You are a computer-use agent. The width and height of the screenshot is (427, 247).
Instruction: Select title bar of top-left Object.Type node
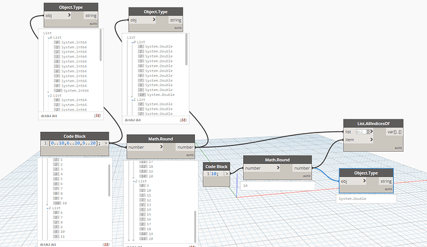(71, 7)
